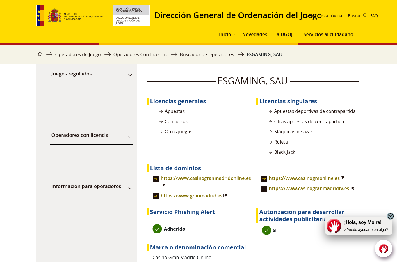Click Máquinas de azar item
397x262 pixels.
tap(293, 132)
